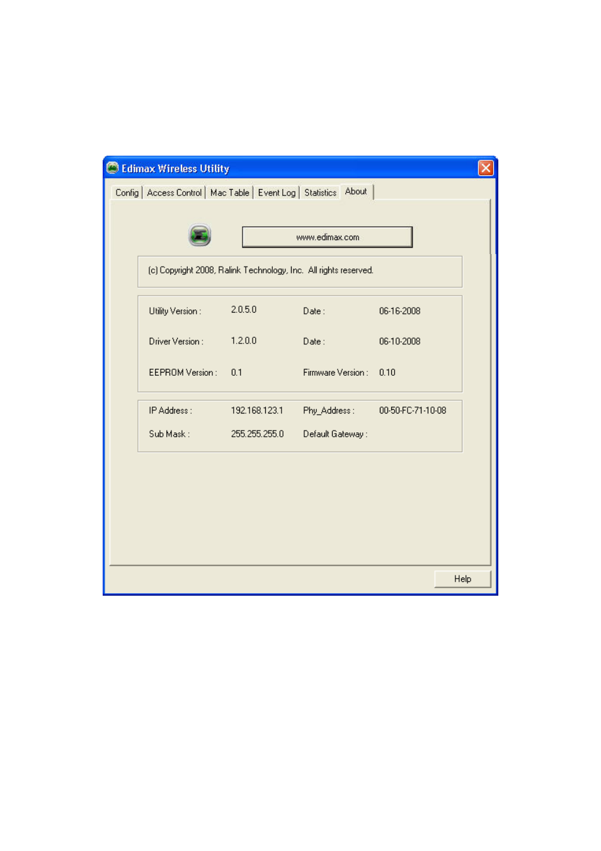Image resolution: width=601 pixels, height=851 pixels.
Task: Switch to the Config tab
Action: (x=127, y=193)
